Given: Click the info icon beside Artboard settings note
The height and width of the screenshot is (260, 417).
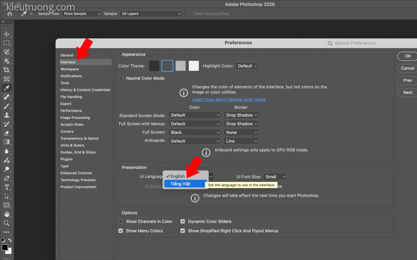Looking at the screenshot, I should tap(206, 152).
